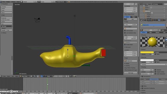Click the Rotate button

pyautogui.click(x=7, y=9)
